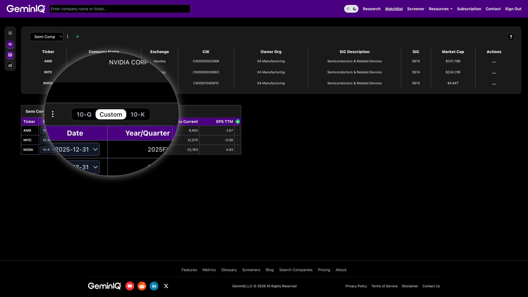Open the About footer link
Viewport: 528px width, 297px height.
click(x=341, y=270)
